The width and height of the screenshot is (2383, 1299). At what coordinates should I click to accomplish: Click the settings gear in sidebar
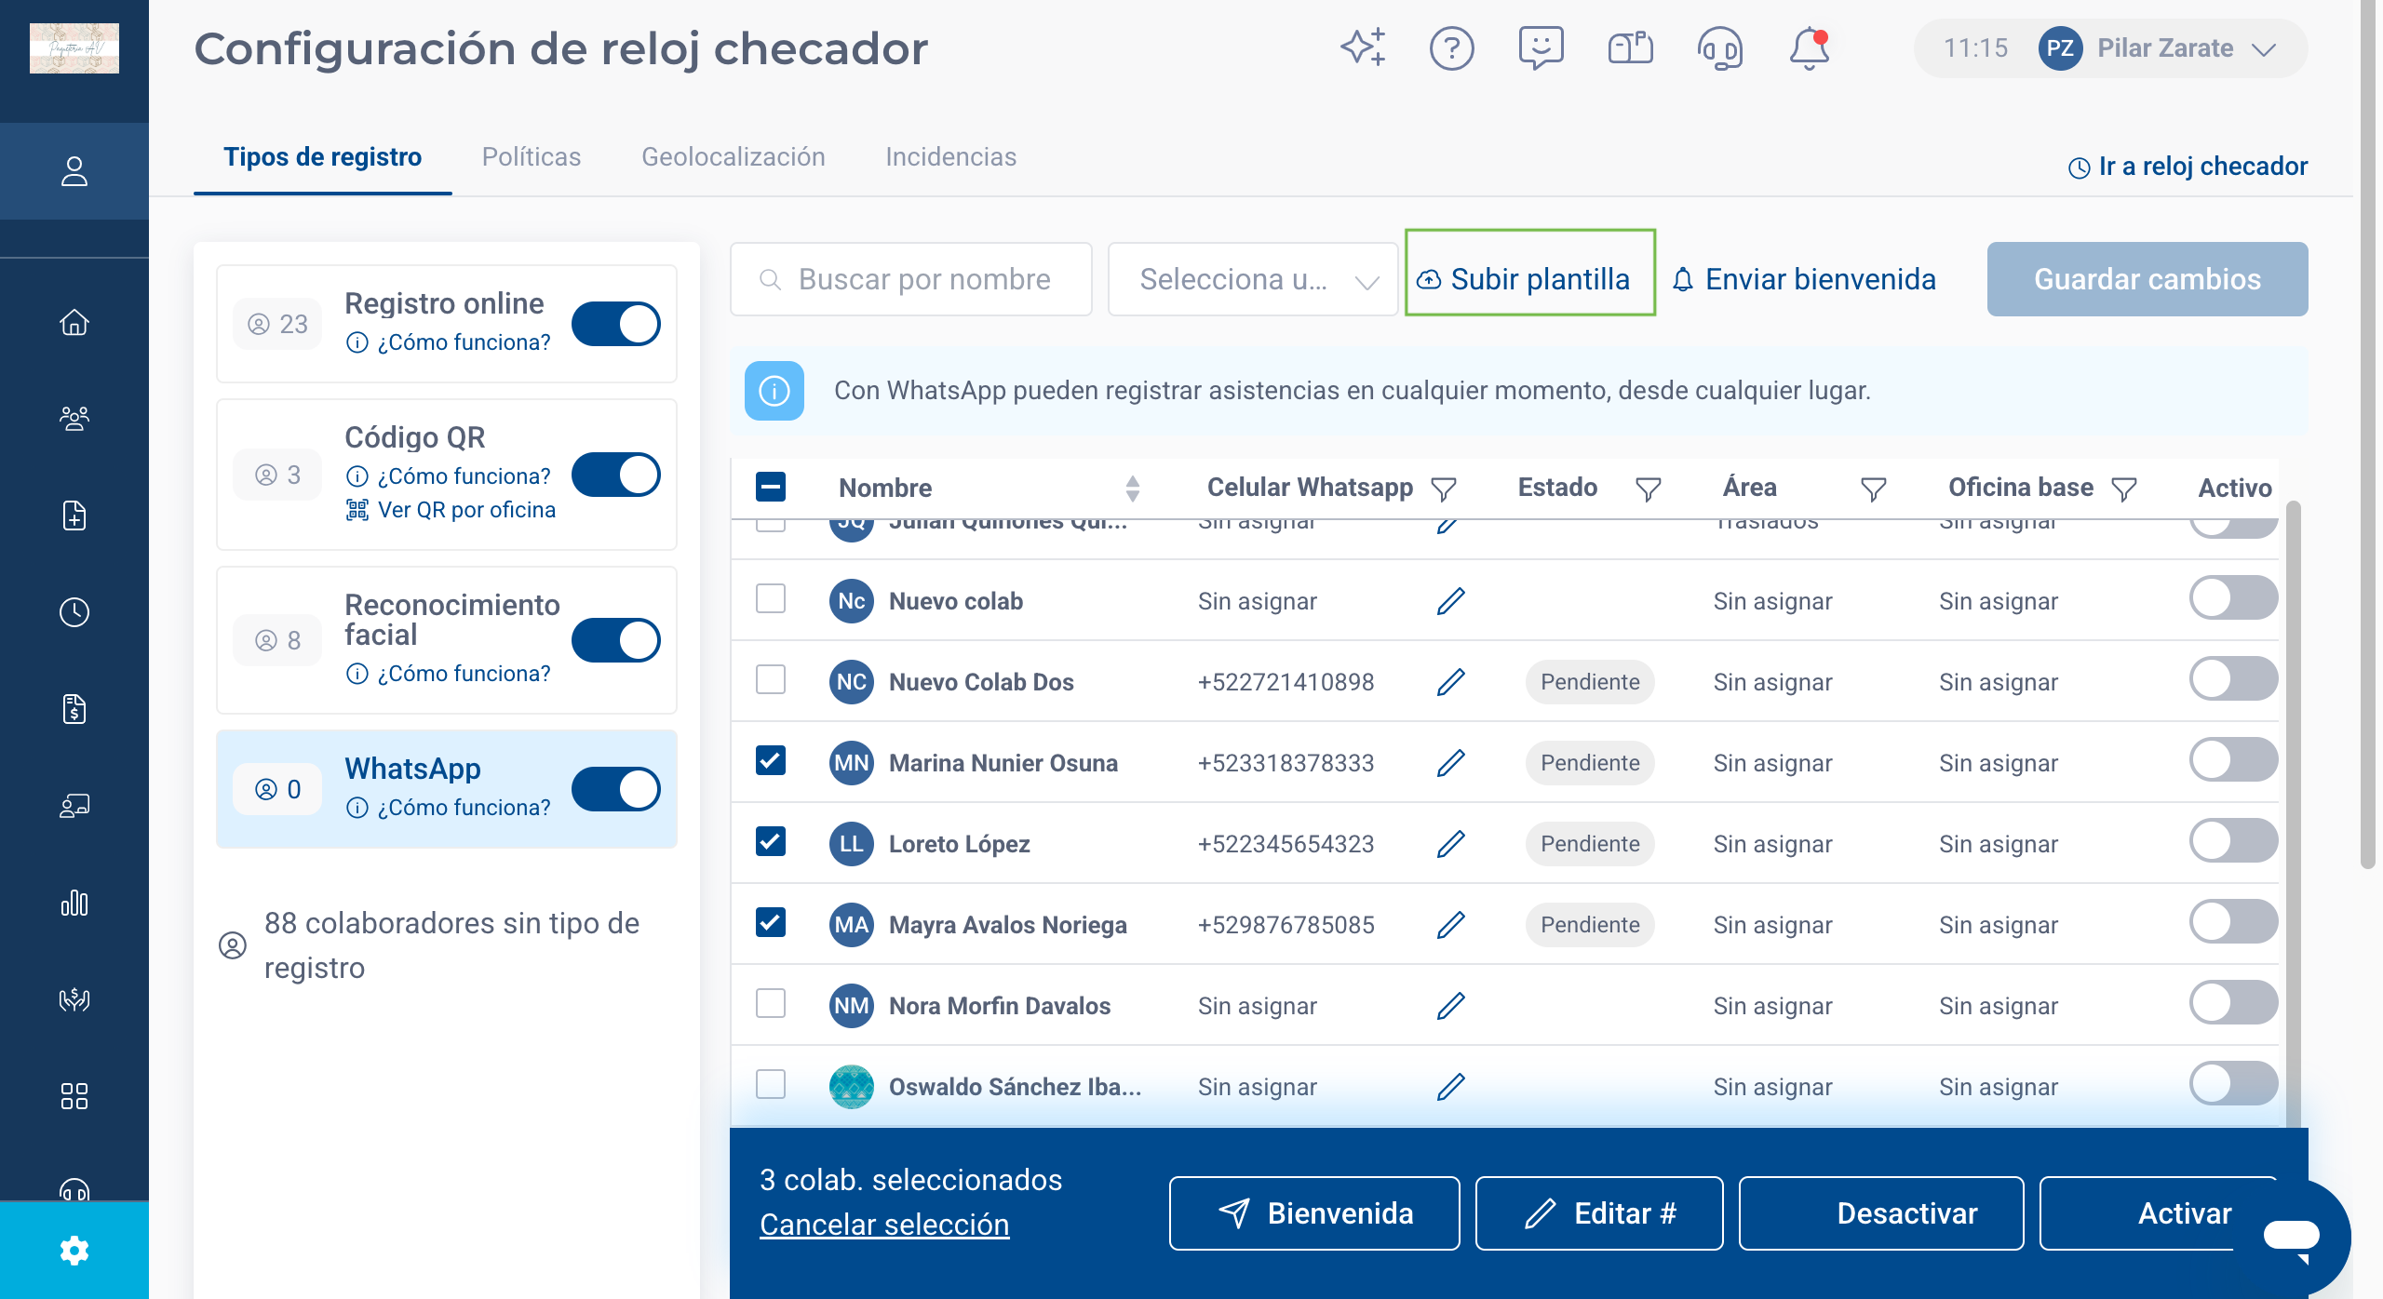coord(74,1250)
